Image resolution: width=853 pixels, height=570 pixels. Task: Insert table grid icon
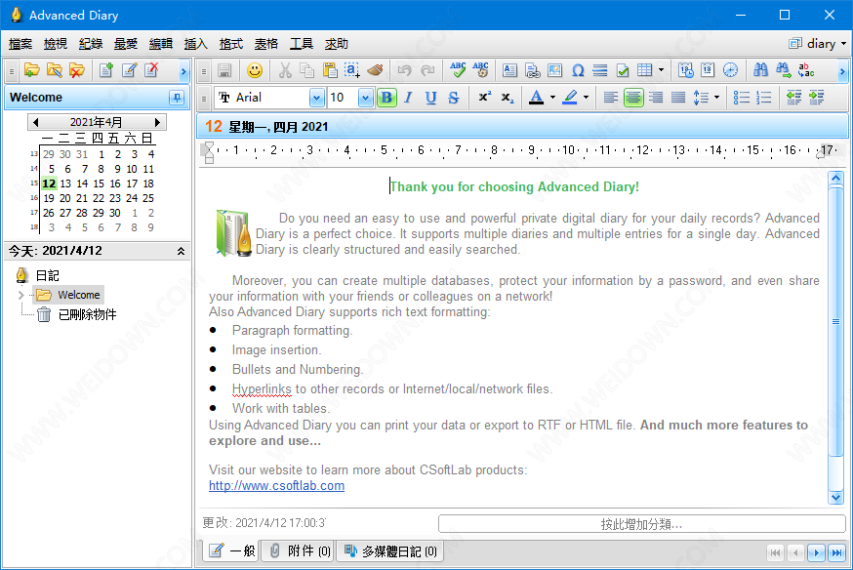[645, 70]
